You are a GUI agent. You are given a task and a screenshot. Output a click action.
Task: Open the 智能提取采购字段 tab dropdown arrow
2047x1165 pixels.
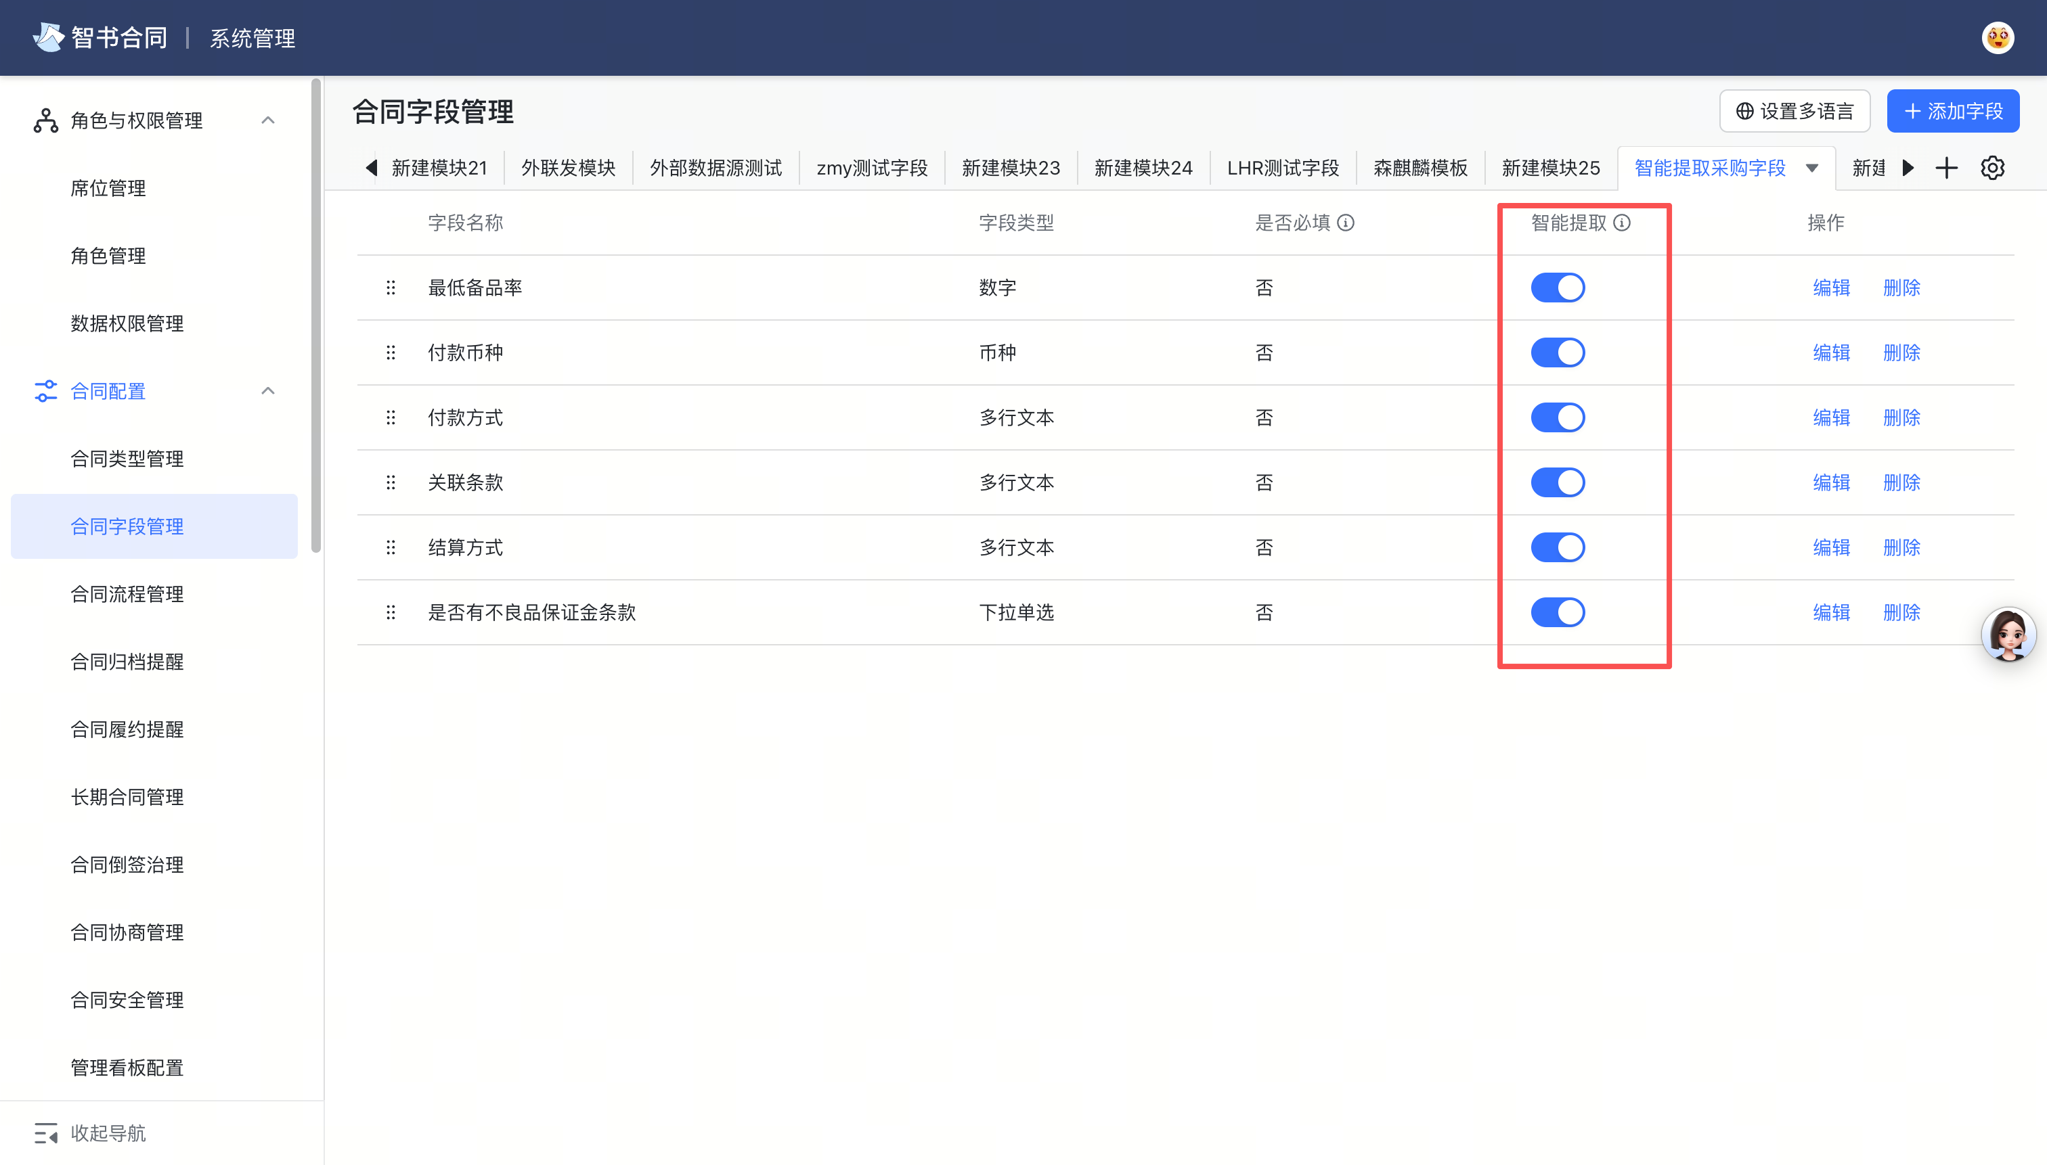click(1812, 169)
